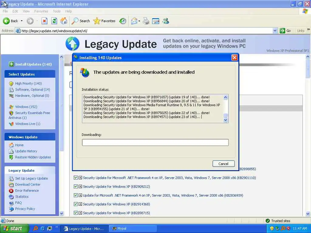Uncheck the KB2901110 .NET Framework security update
The width and height of the screenshot is (311, 233).
tap(76, 178)
